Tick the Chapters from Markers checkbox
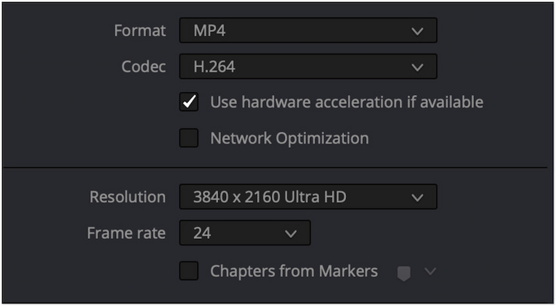The image size is (556, 306). coord(189,271)
